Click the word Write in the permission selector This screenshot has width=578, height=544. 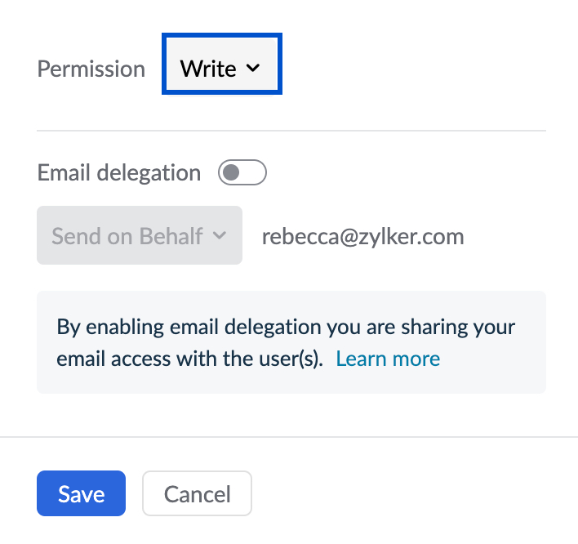pos(208,69)
